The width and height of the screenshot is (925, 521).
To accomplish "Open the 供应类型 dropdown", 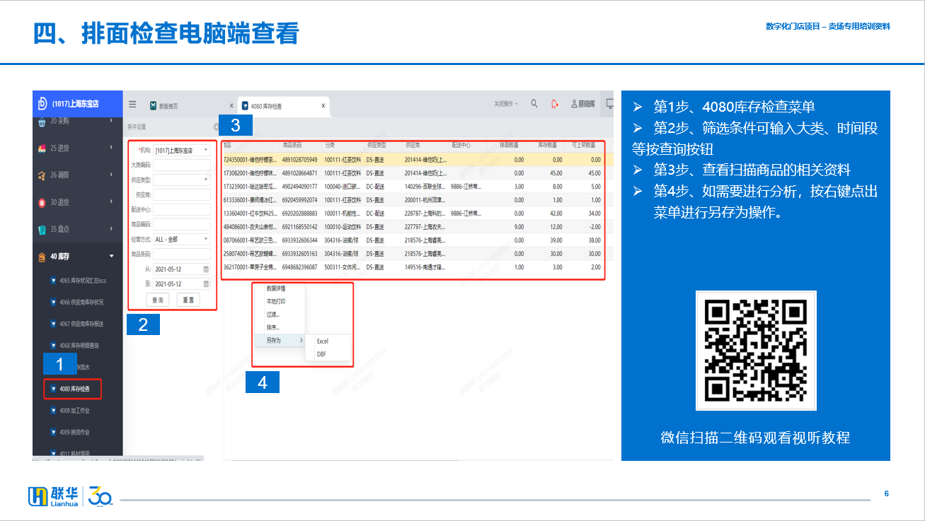I will point(206,180).
